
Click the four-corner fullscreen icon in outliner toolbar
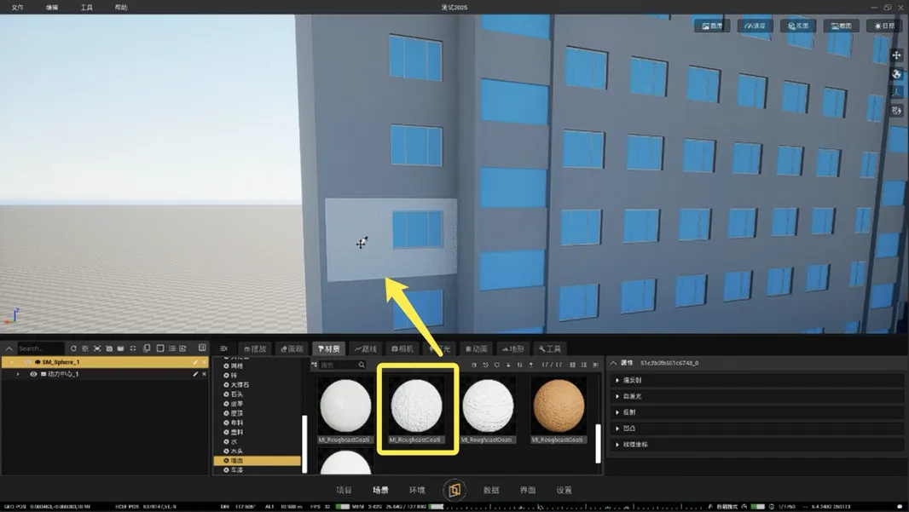[133, 348]
